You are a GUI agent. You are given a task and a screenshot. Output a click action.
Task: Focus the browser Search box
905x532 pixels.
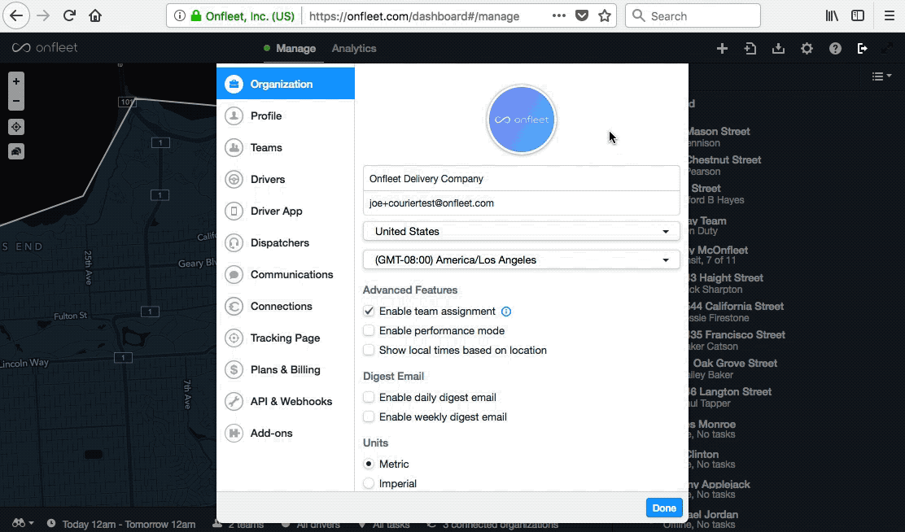(693, 15)
